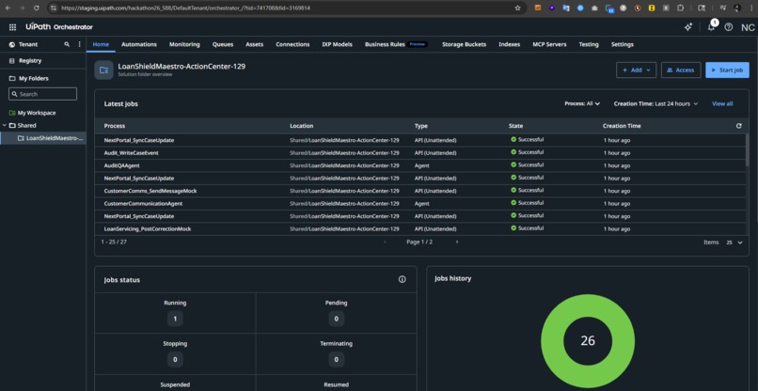
Task: Click the tenant search magnifier icon
Action: [67, 44]
